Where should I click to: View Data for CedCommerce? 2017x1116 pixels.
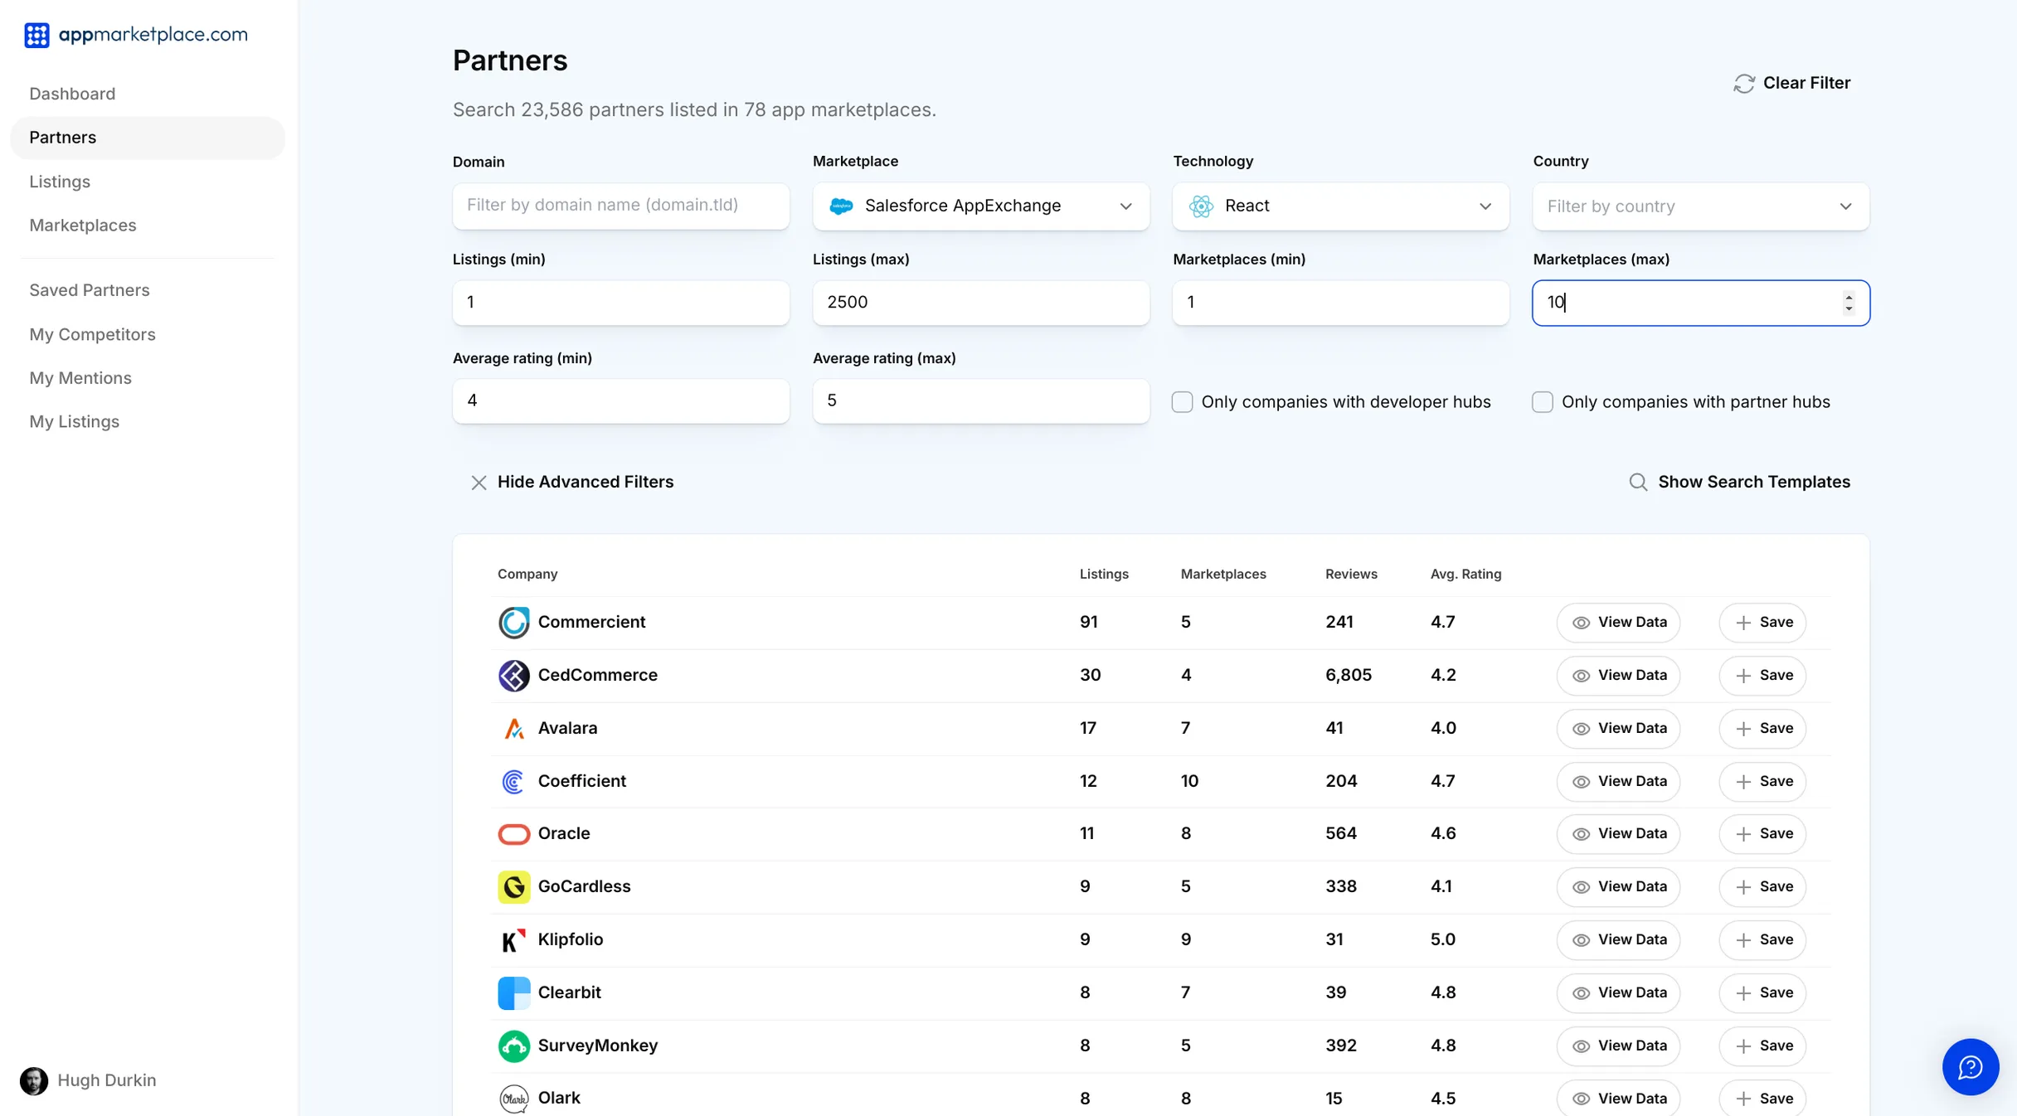1618,676
